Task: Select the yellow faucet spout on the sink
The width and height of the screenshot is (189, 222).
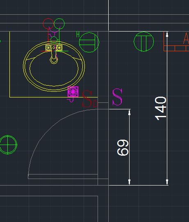Action: click(x=54, y=55)
